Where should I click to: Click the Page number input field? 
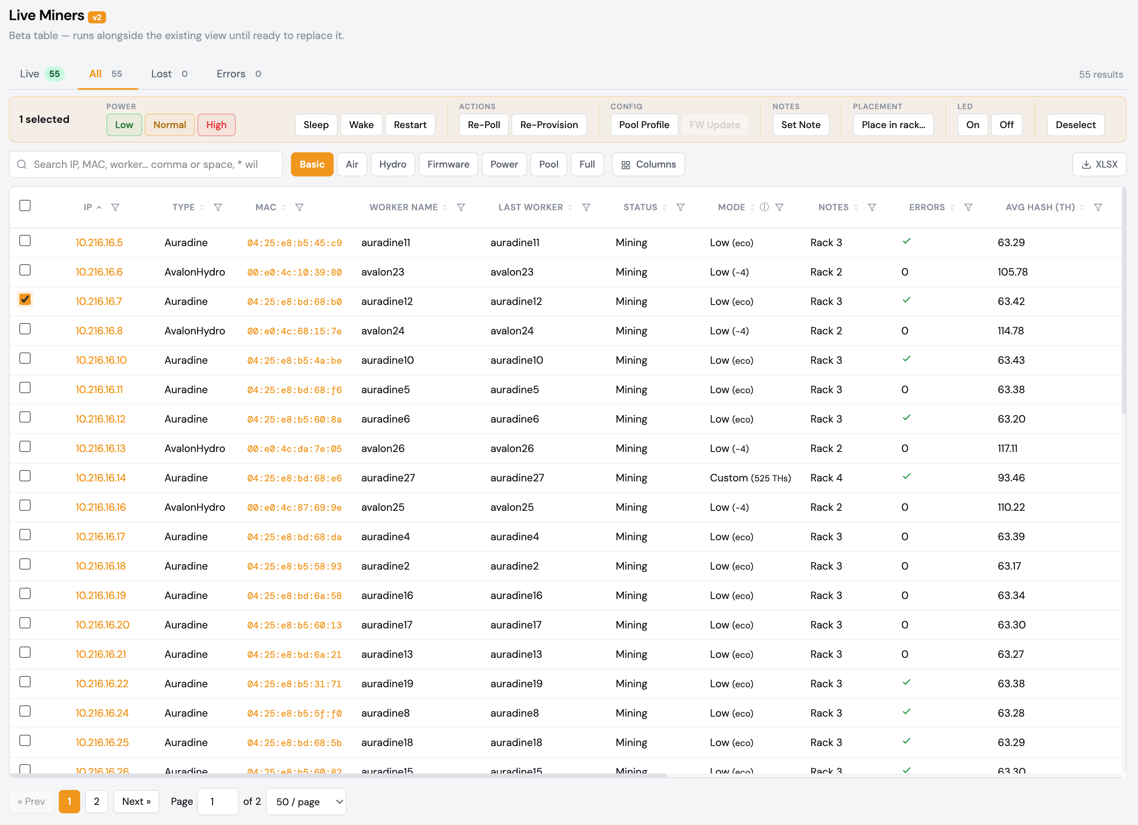tap(218, 801)
